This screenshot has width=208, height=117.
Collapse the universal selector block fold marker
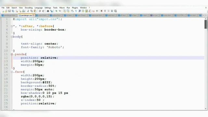[x=12, y=26]
